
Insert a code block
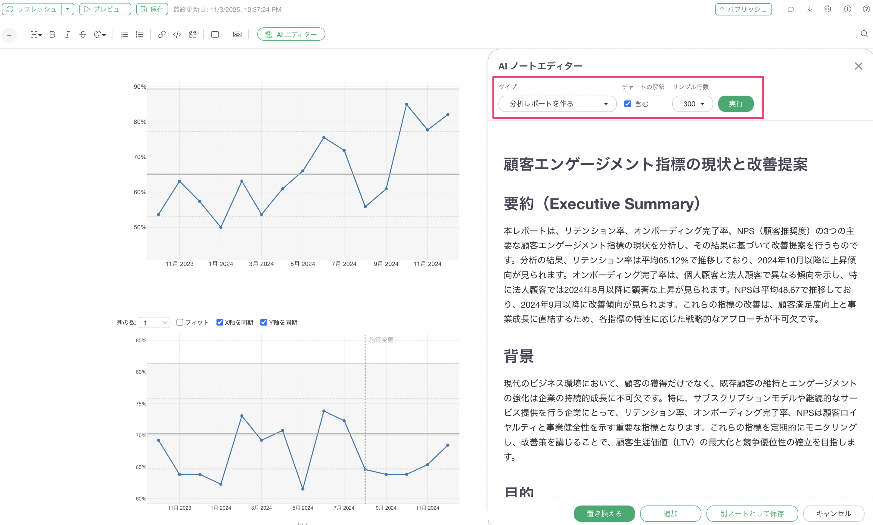point(177,34)
